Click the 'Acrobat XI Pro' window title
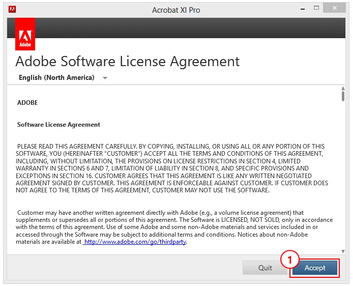 (x=176, y=10)
